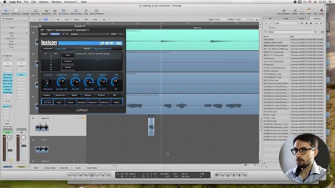335x188 pixels.
Task: Open the Options menu
Action: tap(43, 2)
